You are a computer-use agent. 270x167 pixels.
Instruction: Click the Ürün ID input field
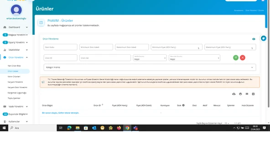(61, 58)
